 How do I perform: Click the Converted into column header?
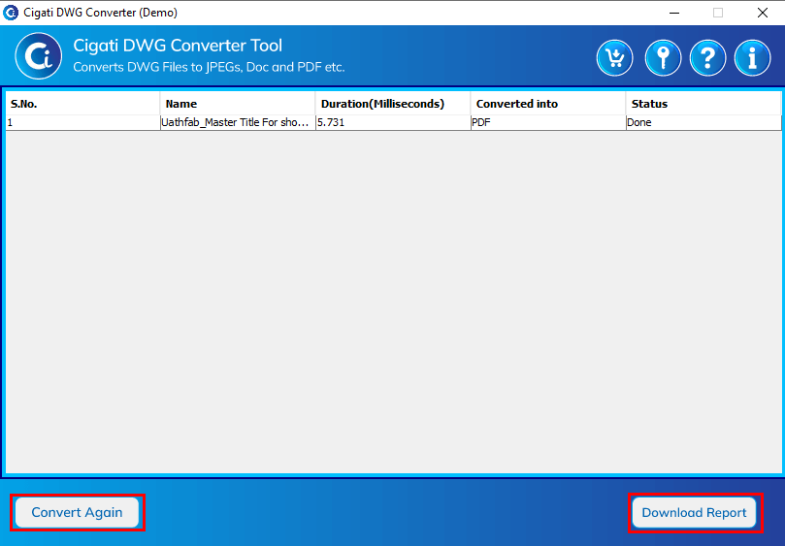point(548,104)
